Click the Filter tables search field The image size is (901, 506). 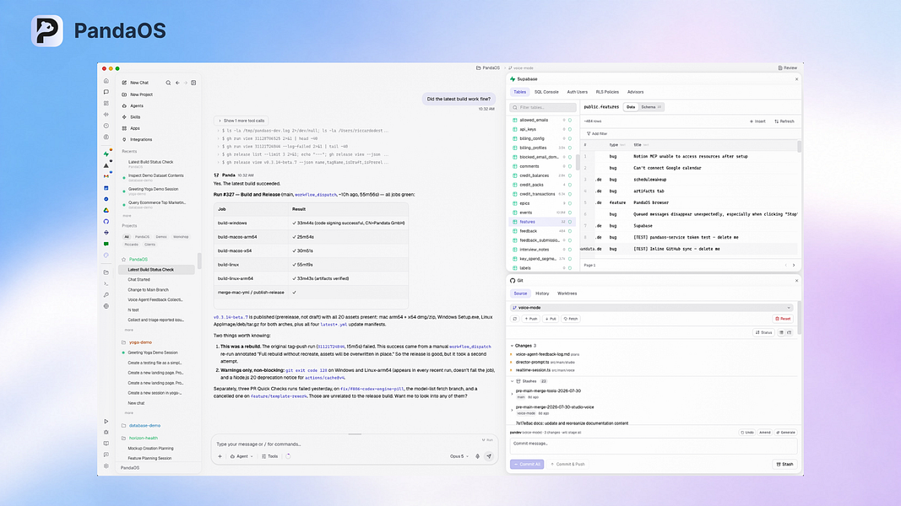[x=543, y=107]
